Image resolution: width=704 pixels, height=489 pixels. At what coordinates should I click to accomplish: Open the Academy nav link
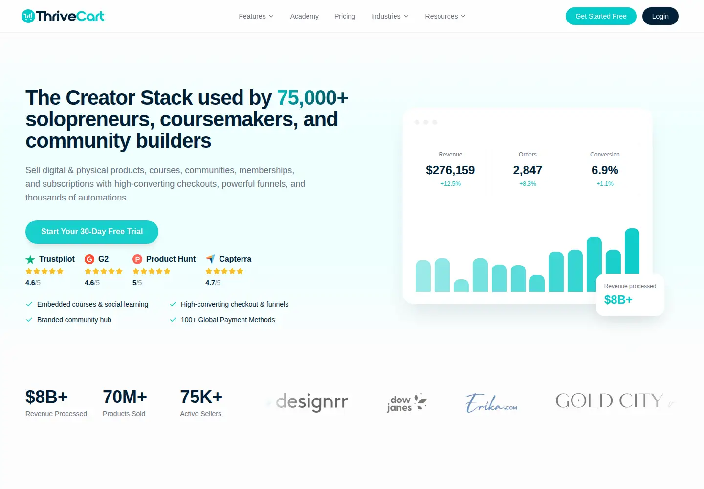pyautogui.click(x=305, y=16)
